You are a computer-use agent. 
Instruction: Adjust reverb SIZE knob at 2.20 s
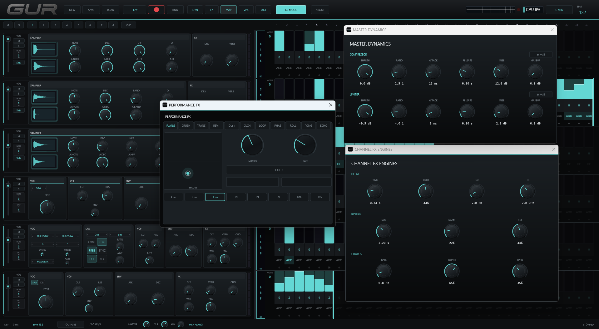(384, 231)
